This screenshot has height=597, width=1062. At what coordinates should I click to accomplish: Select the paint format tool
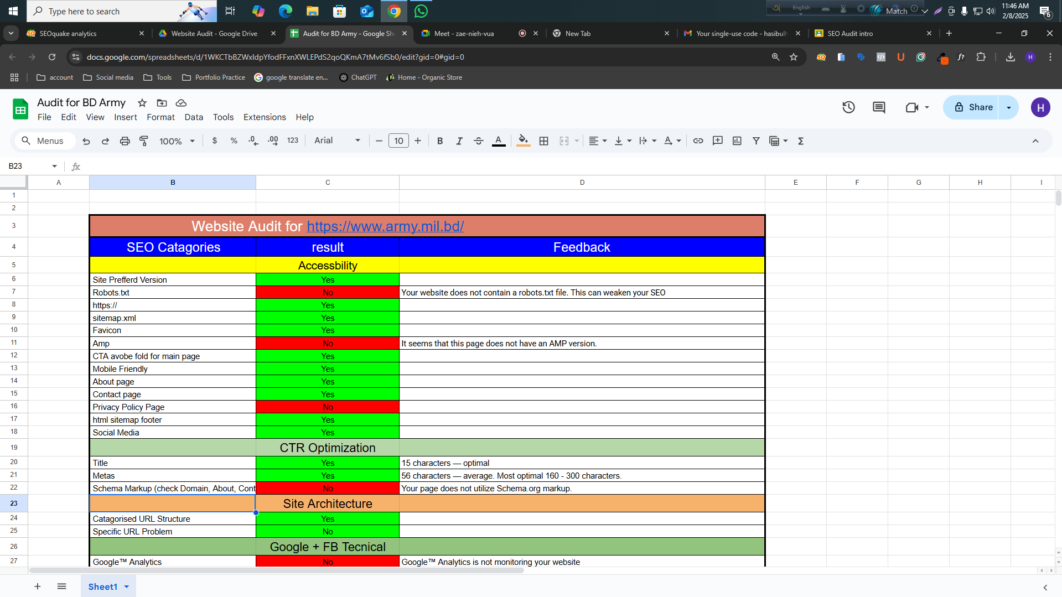(143, 141)
